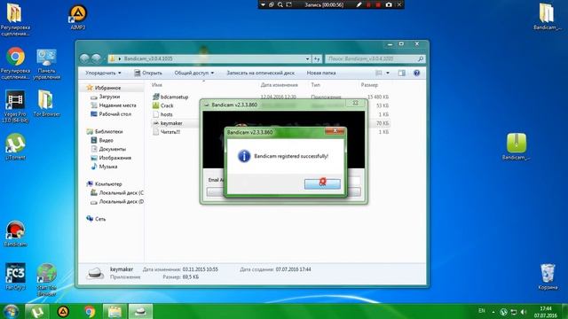Image resolution: width=568 pixels, height=319 pixels.
Task: Launch the uTorrent desktop shortcut
Action: pyautogui.click(x=15, y=146)
